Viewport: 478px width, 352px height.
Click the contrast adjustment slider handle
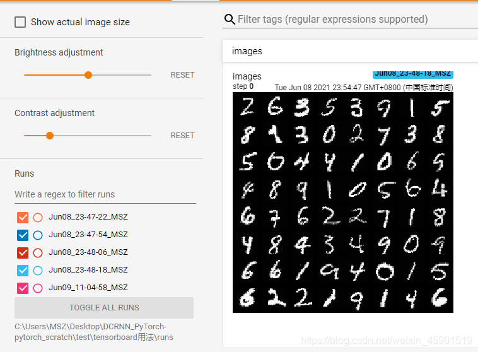[x=50, y=136]
